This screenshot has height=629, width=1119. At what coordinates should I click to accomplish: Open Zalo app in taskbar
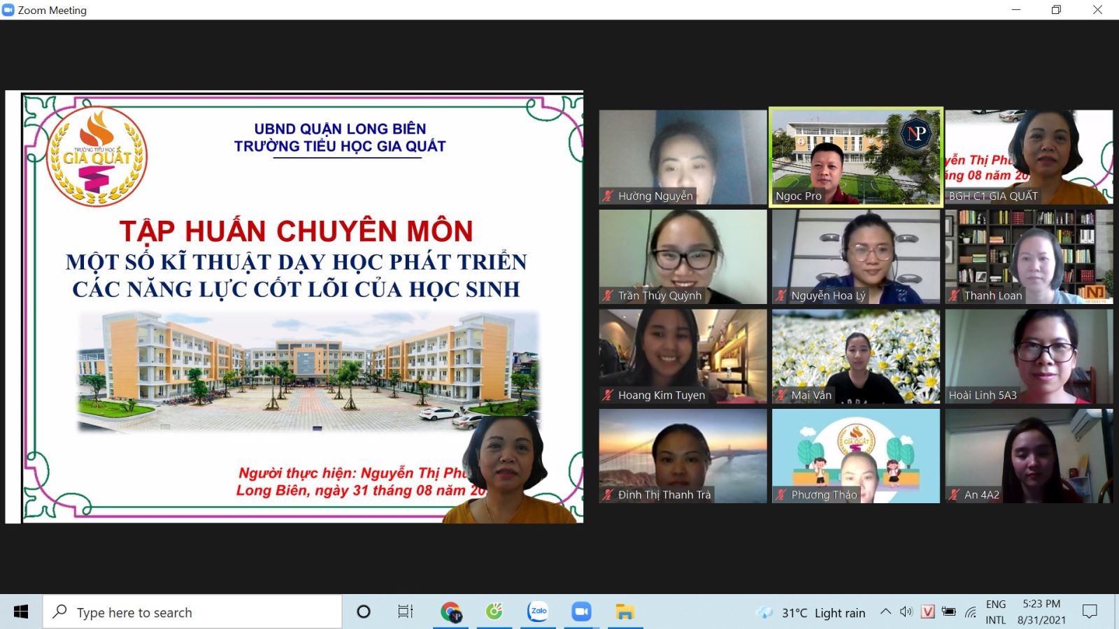(x=538, y=612)
